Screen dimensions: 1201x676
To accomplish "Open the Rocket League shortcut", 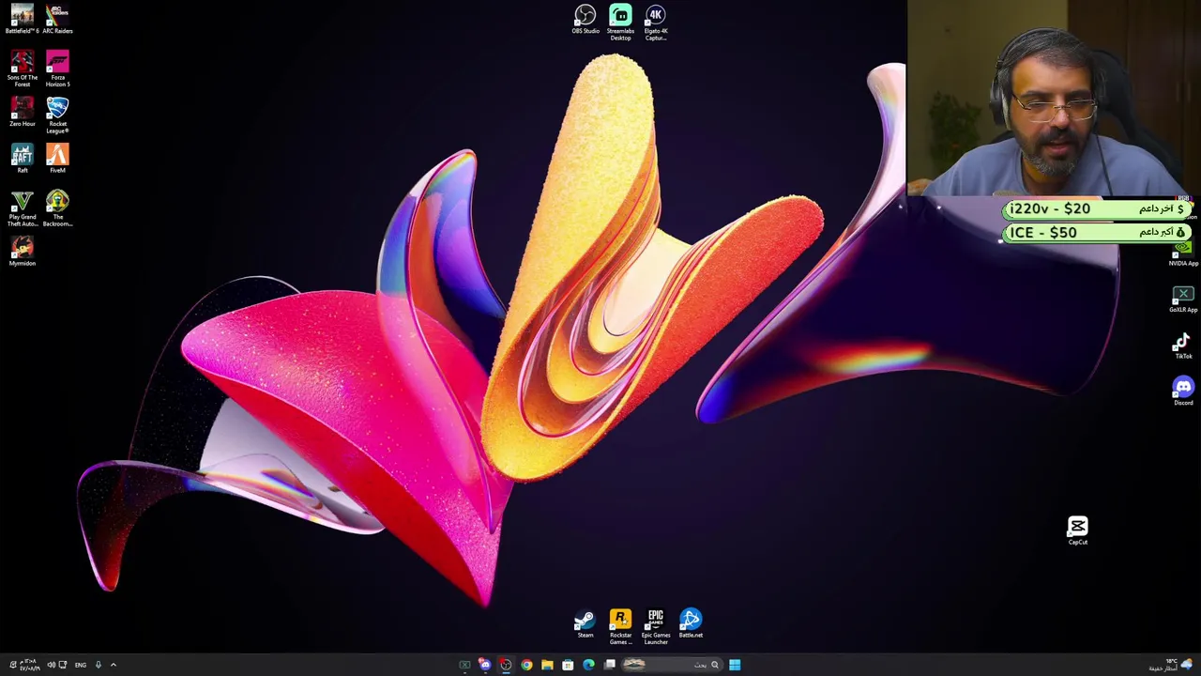I will point(57,115).
